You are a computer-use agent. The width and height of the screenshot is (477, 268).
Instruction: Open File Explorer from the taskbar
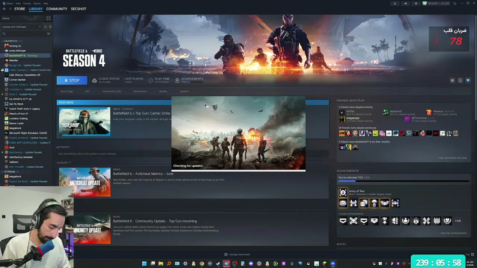[161, 264]
